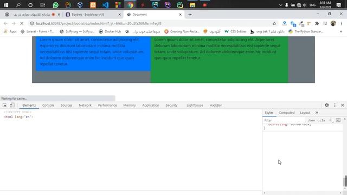Screen dimensions: 347x195
Task: Open the notifications action center
Action: (x=338, y=5)
